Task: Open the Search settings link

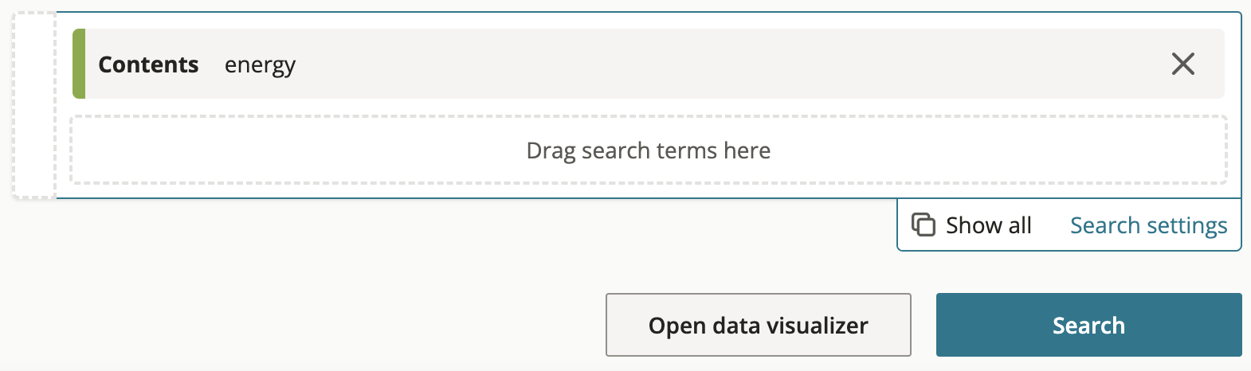Action: [1148, 226]
